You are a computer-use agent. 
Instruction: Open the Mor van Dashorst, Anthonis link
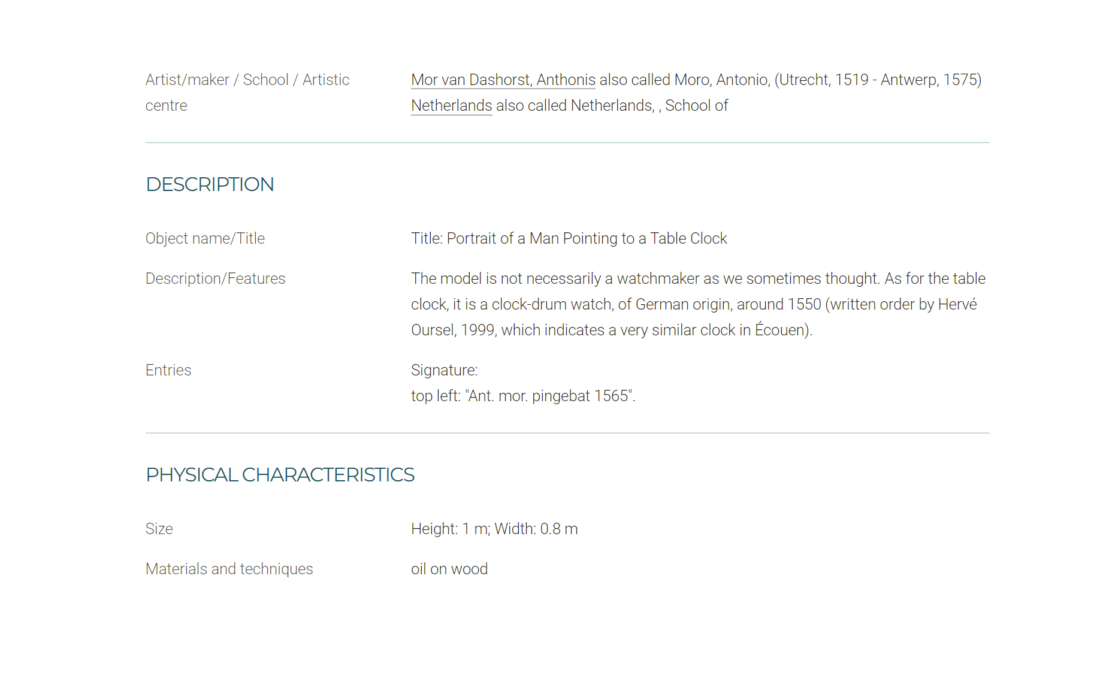coord(503,80)
